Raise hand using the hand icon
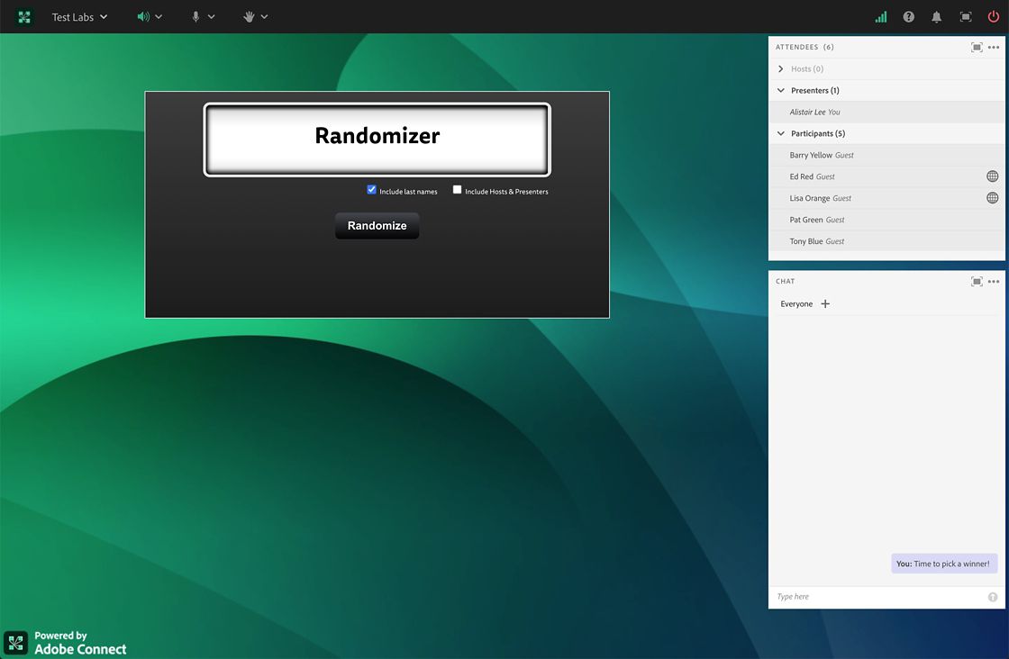 coord(251,16)
